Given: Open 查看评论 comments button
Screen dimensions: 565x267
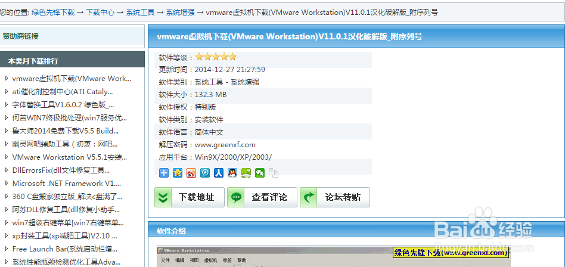Looking at the screenshot, I should [262, 197].
